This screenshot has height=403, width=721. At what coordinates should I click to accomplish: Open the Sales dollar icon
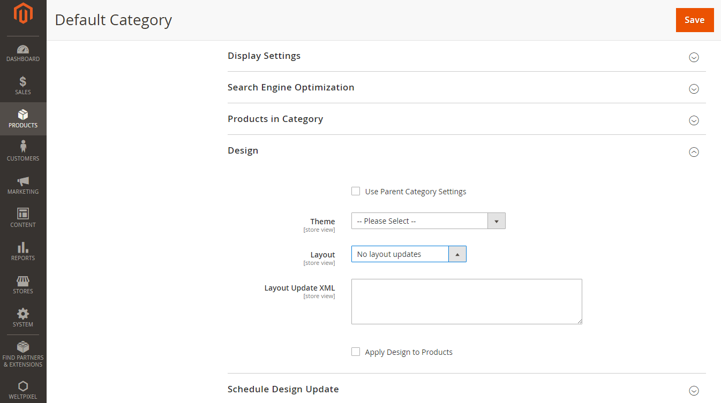23,82
